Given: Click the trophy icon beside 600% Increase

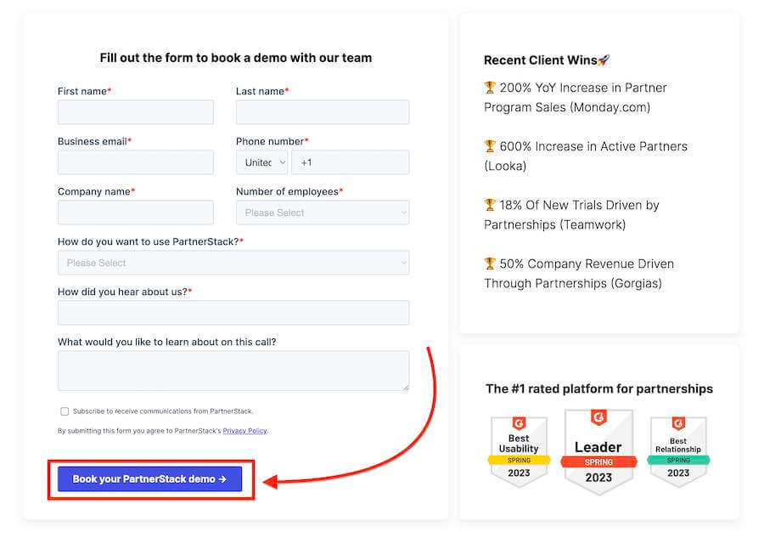Looking at the screenshot, I should point(490,146).
